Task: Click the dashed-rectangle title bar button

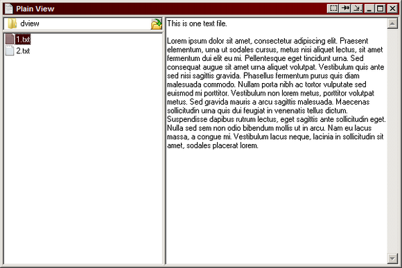Action: coord(333,8)
